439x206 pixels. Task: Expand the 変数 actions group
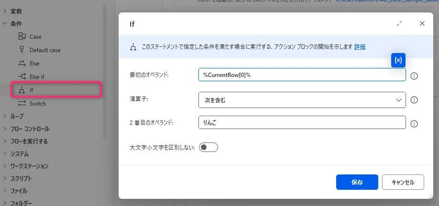[x=5, y=11]
